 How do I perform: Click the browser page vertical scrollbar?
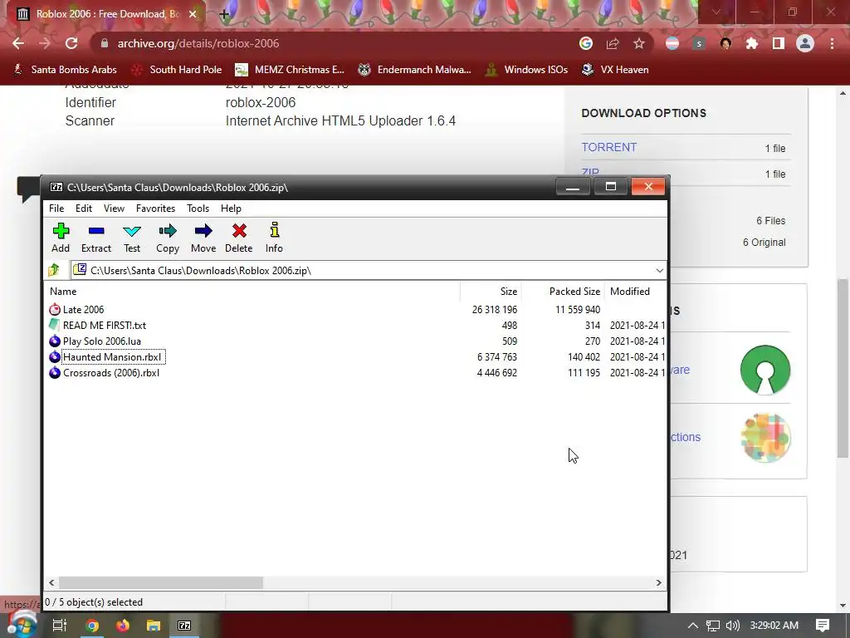(x=843, y=369)
